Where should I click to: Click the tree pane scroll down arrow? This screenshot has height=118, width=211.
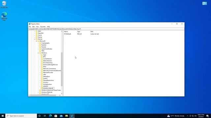(x=62, y=93)
